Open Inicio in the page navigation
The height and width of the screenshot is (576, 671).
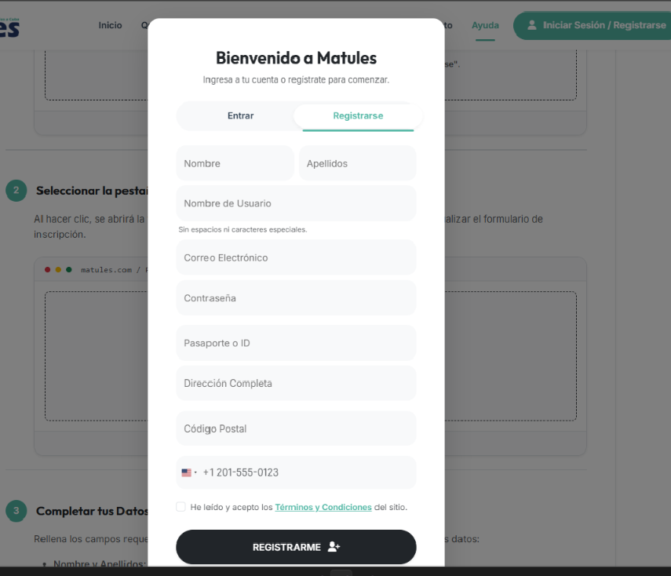point(110,25)
